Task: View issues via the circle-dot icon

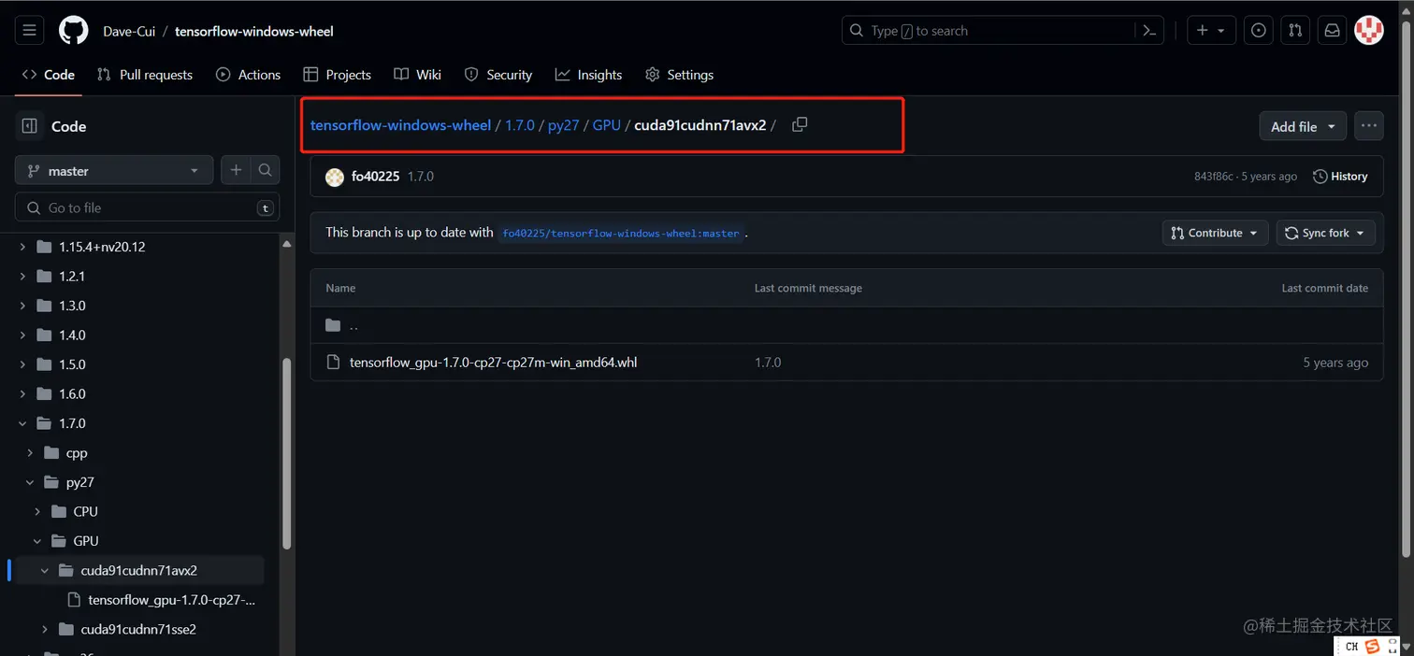Action: coord(1259,31)
